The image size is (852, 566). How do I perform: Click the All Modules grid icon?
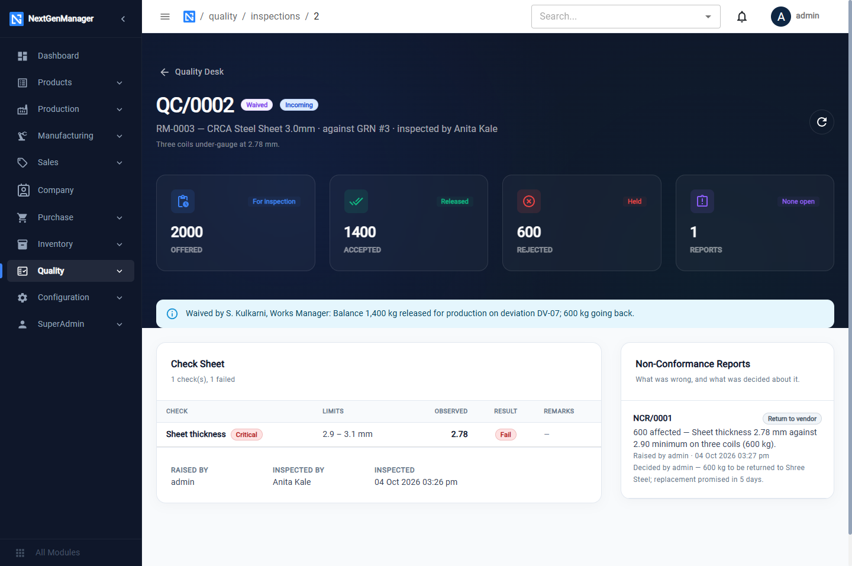coord(20,552)
